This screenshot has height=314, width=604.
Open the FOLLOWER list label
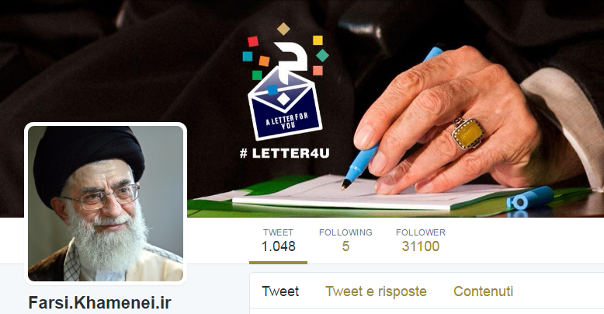point(421,232)
